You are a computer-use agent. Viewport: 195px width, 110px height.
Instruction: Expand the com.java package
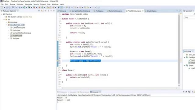[7, 22]
